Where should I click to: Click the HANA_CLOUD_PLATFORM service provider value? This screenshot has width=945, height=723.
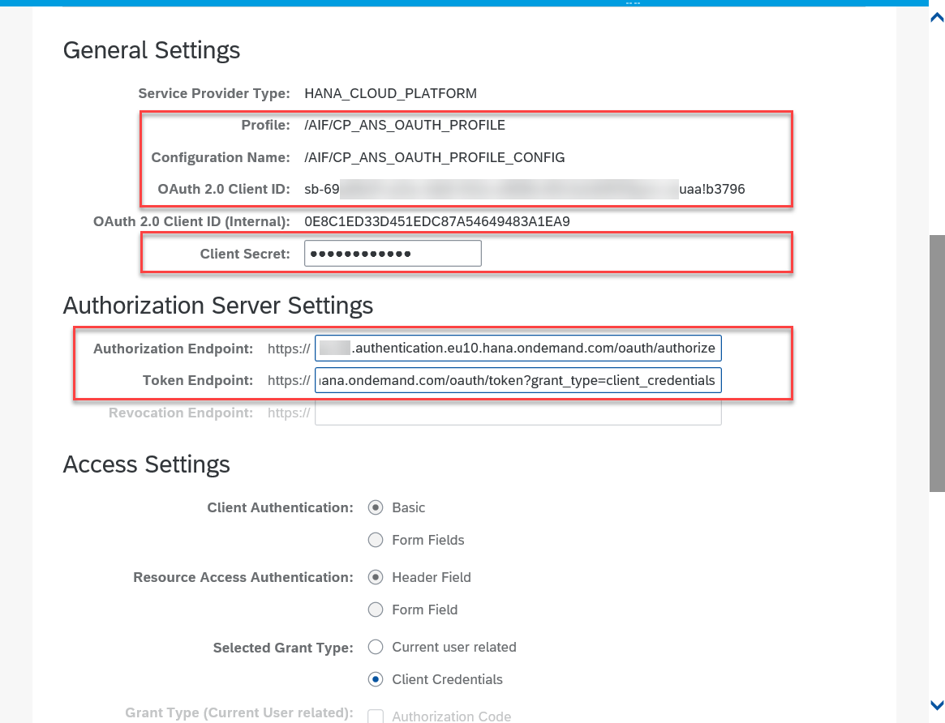390,93
